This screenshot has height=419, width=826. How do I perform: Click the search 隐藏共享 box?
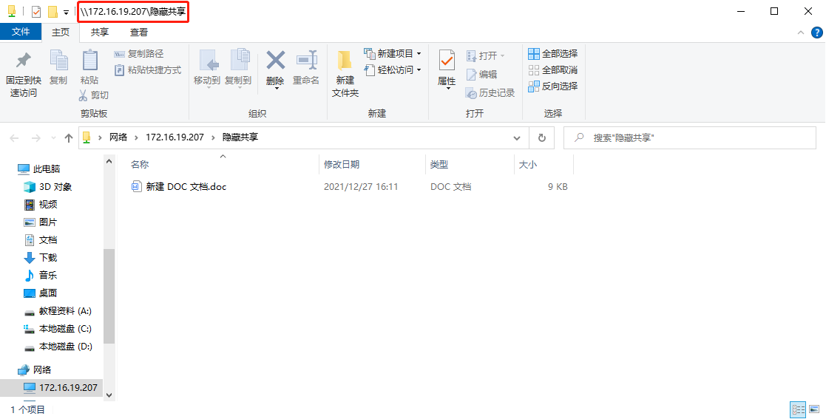(x=689, y=138)
